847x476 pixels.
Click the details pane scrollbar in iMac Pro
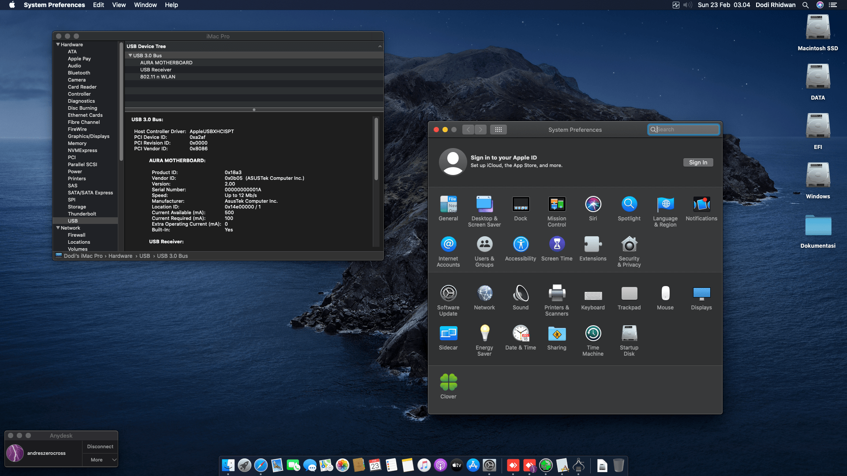point(376,149)
